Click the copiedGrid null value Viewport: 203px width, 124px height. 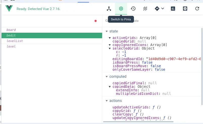point(142,41)
